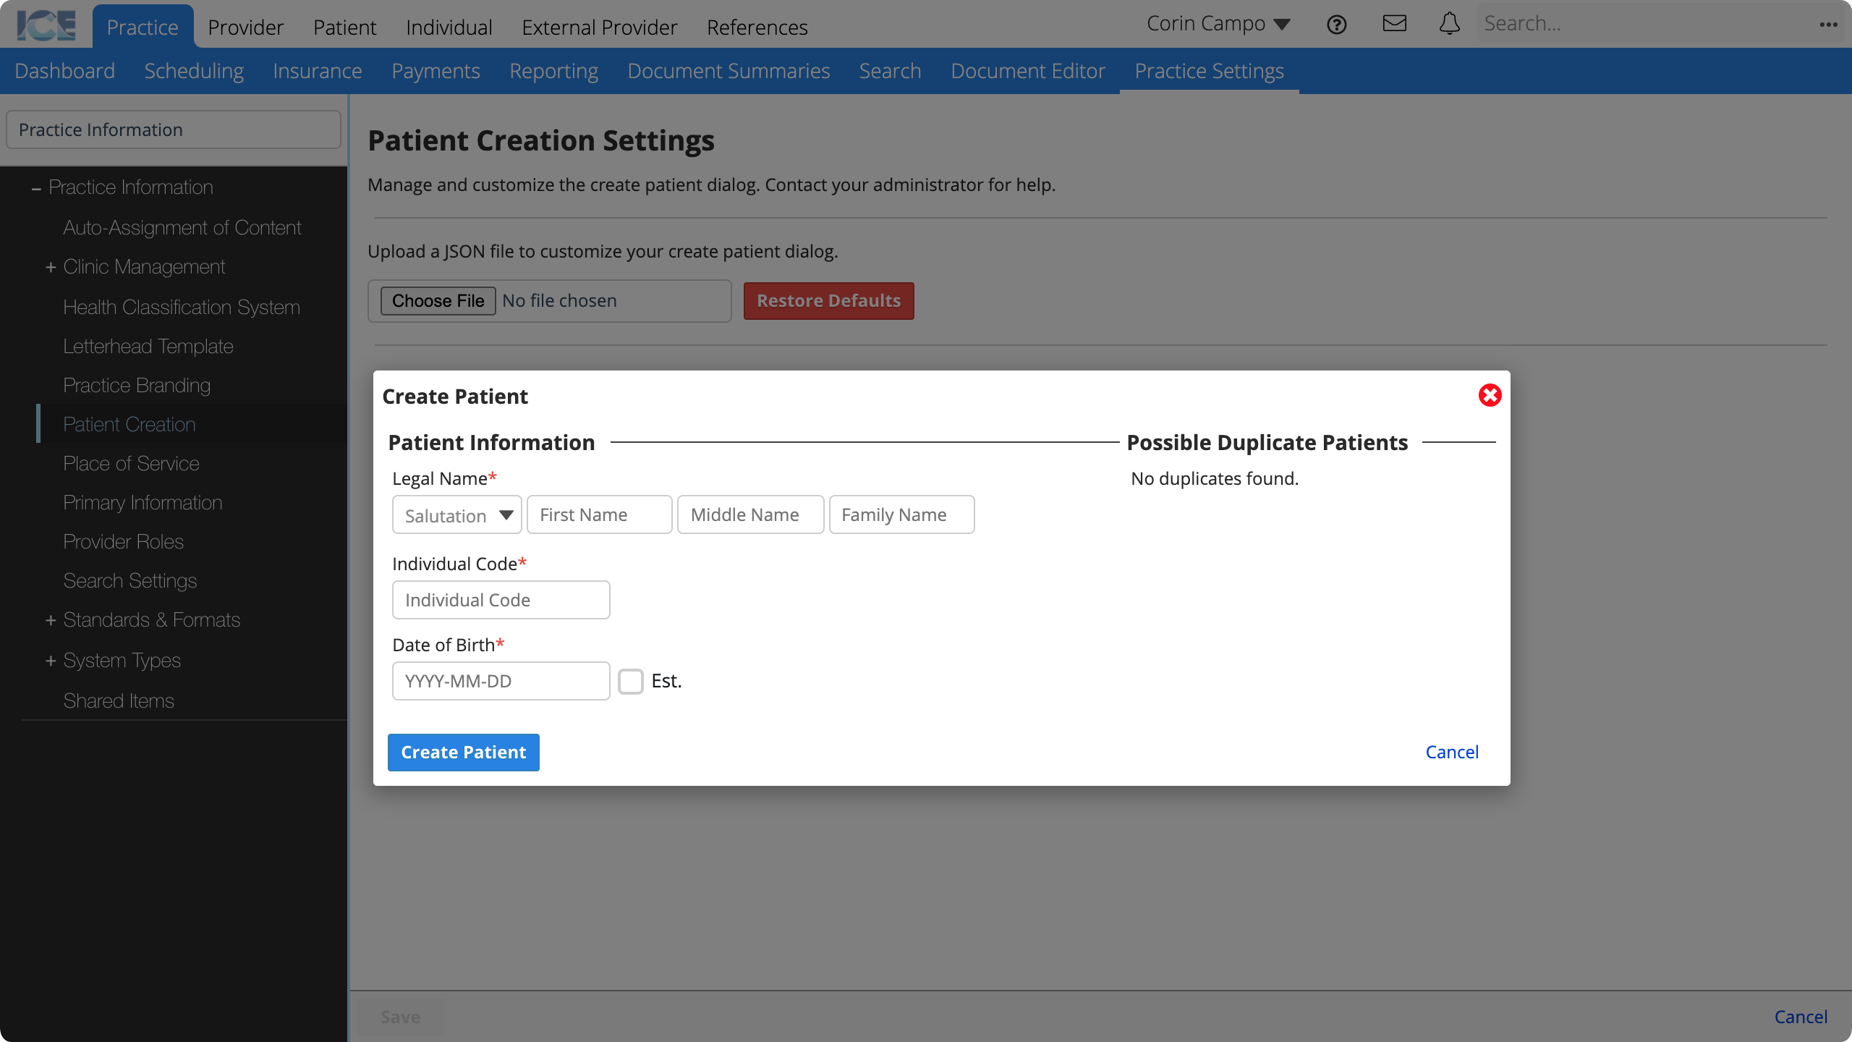Viewport: 1852px width, 1042px height.
Task: Select the Individual Code input field
Action: [501, 599]
